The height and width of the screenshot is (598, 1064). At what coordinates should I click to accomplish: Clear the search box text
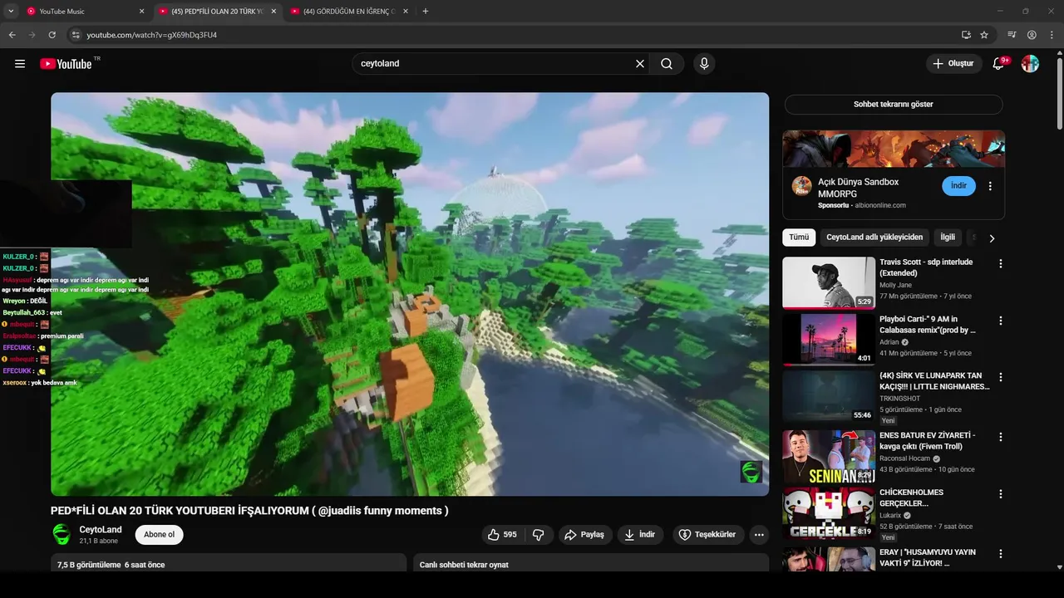[640, 64]
